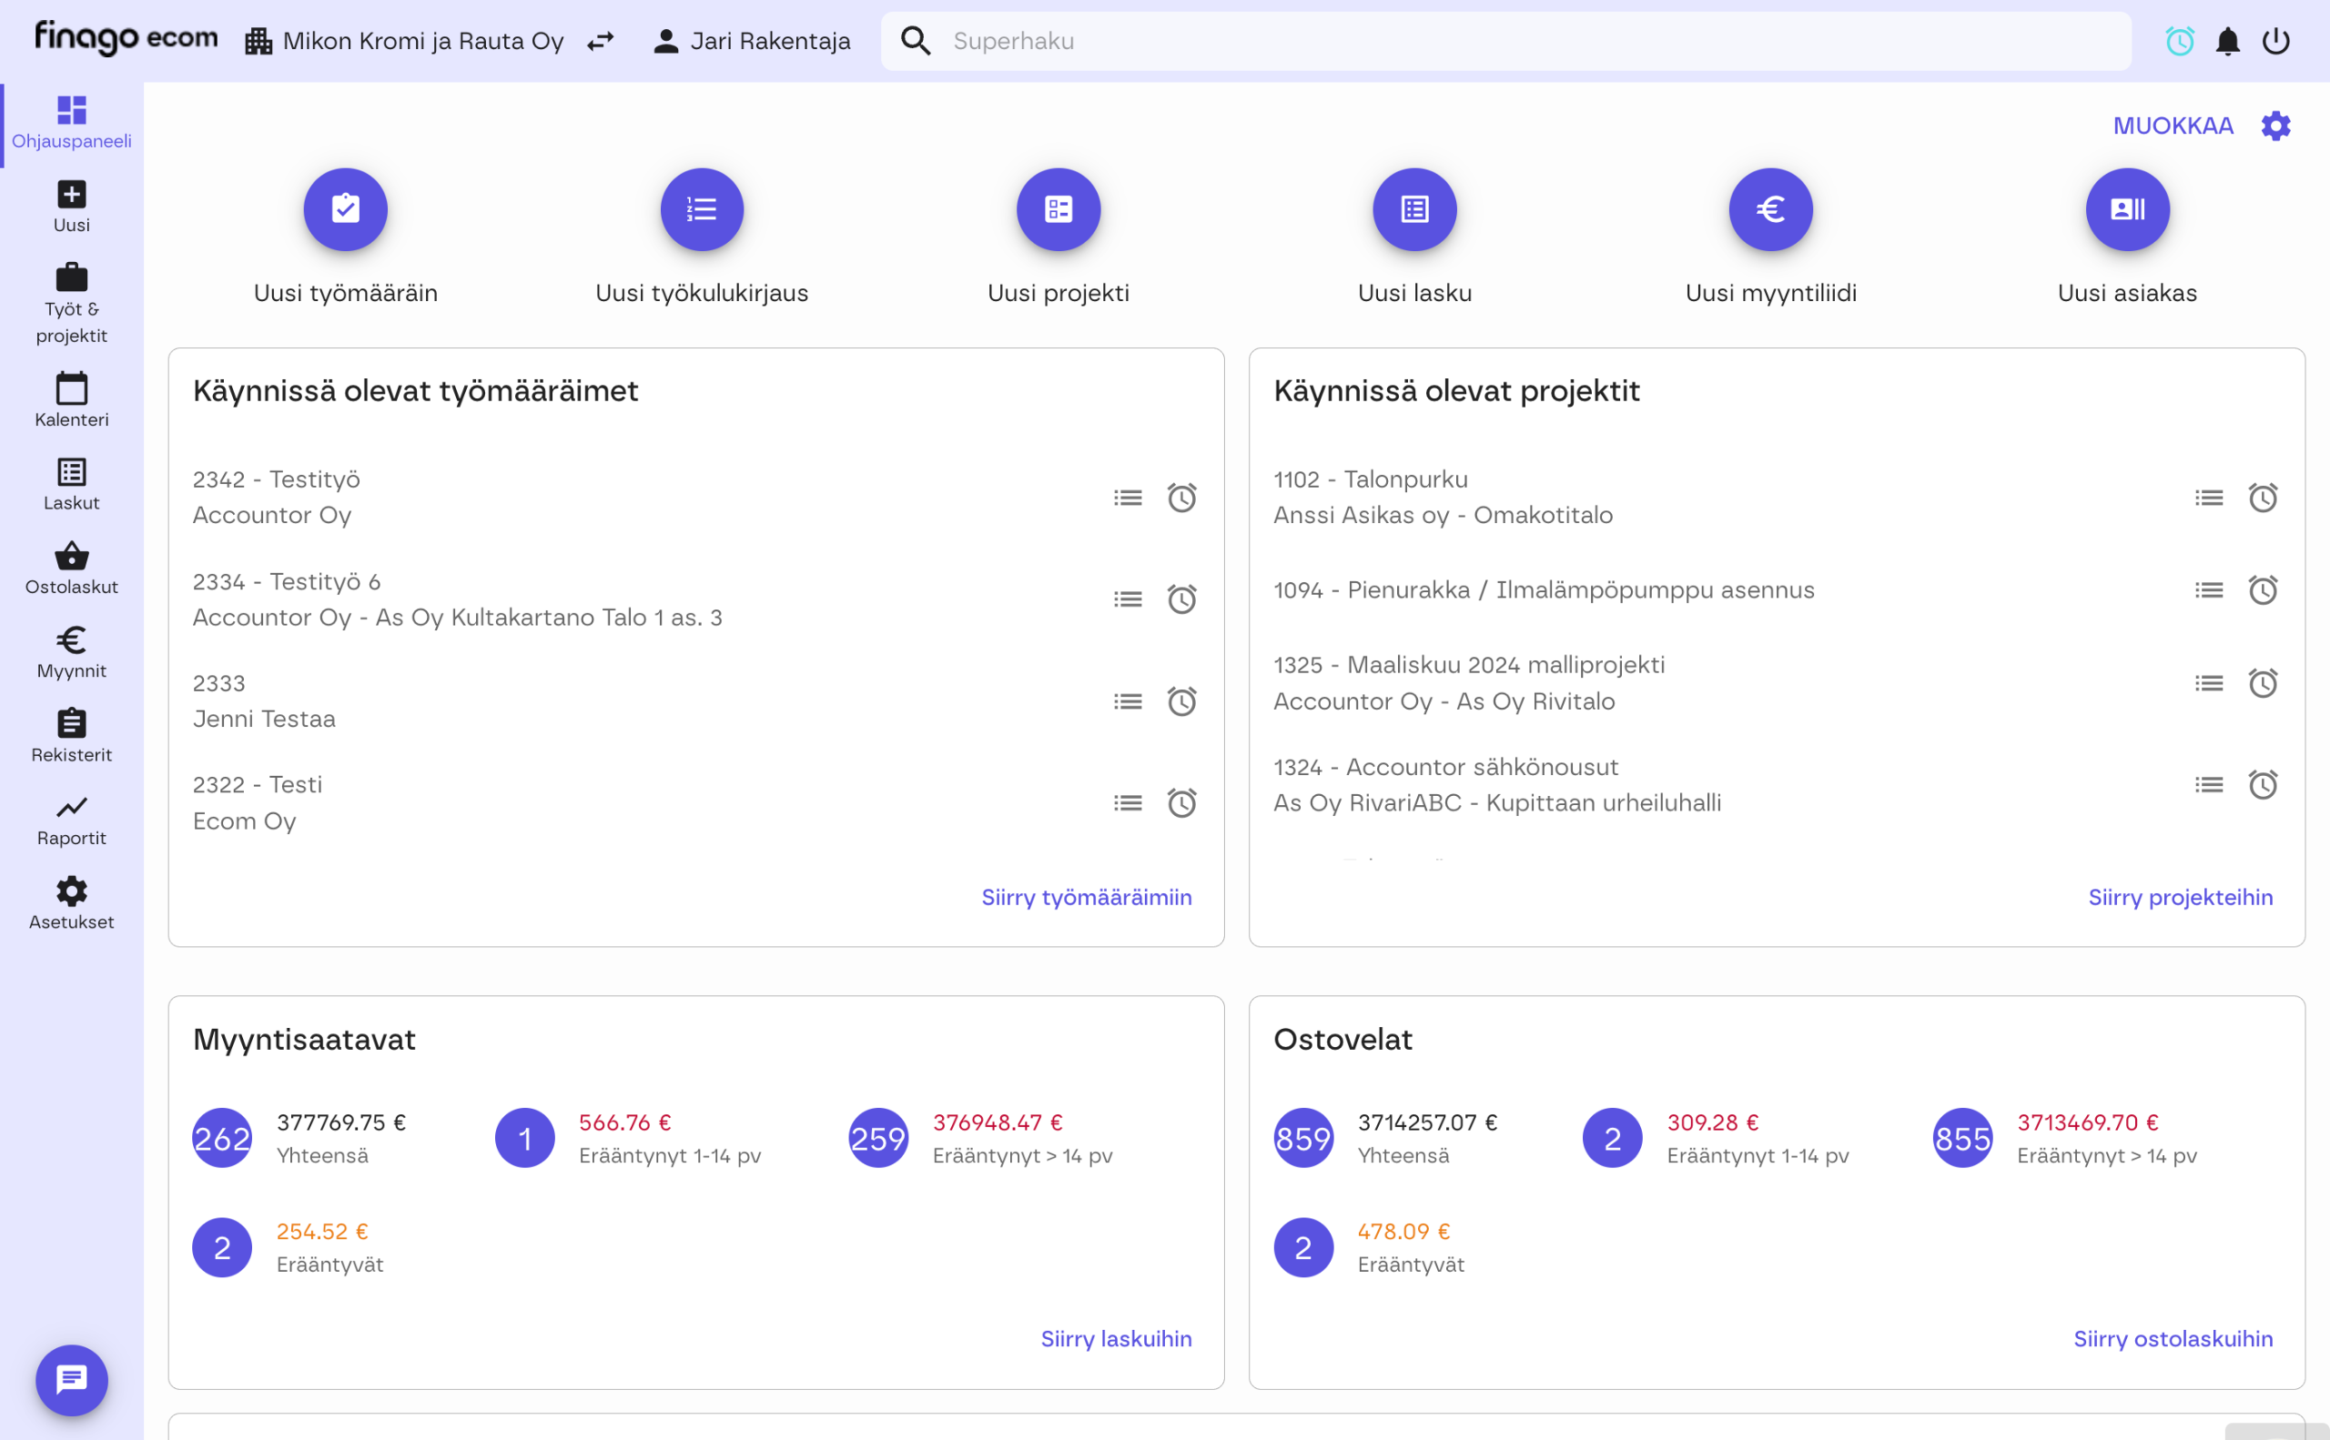
Task: Click the Uusi työmääräin round icon
Action: tap(345, 208)
